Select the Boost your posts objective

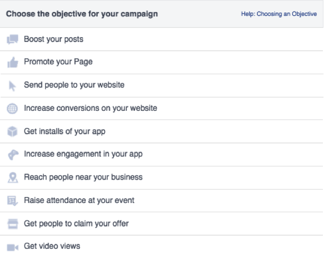(x=162, y=39)
